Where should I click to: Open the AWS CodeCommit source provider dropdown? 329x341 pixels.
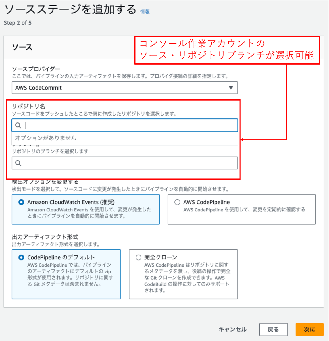tap(124, 88)
